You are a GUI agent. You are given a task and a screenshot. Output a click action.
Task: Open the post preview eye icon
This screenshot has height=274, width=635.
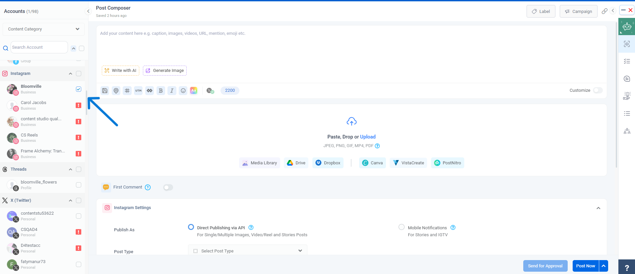(x=627, y=44)
